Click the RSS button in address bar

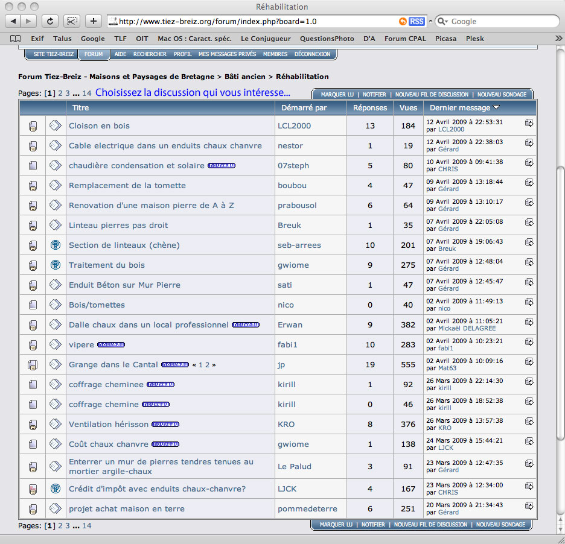(x=417, y=21)
